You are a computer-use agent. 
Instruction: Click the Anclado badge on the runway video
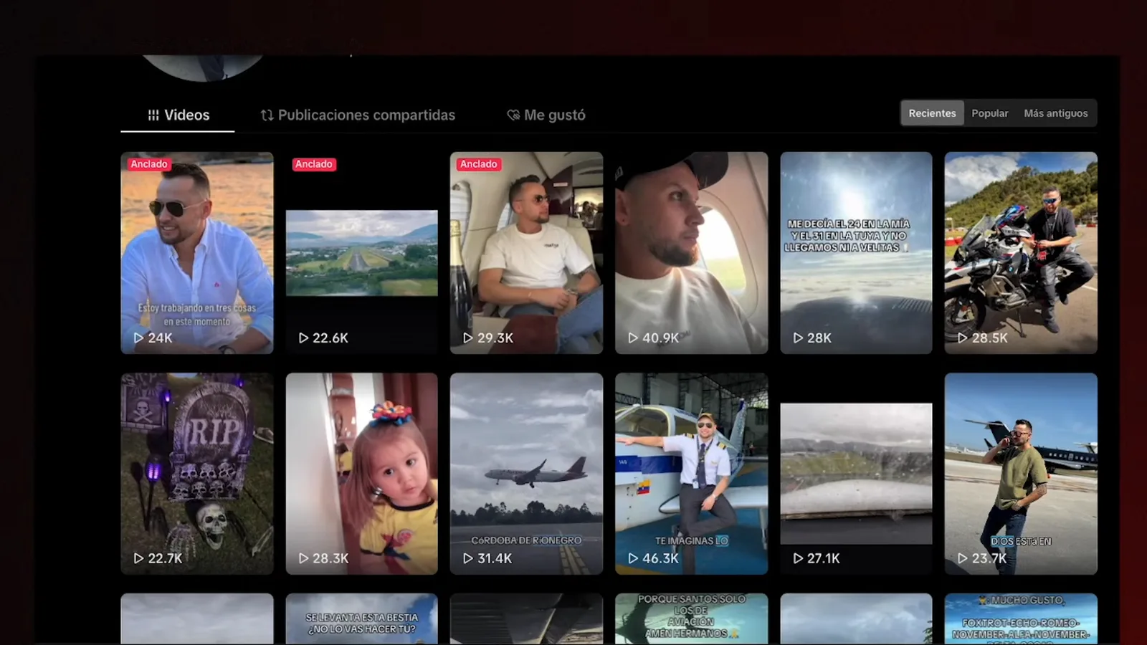[x=314, y=164]
